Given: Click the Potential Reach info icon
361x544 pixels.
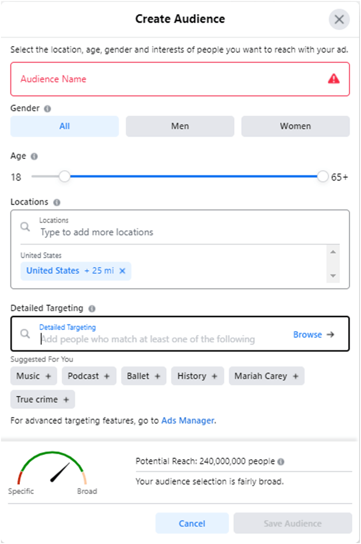Looking at the screenshot, I should [x=281, y=461].
